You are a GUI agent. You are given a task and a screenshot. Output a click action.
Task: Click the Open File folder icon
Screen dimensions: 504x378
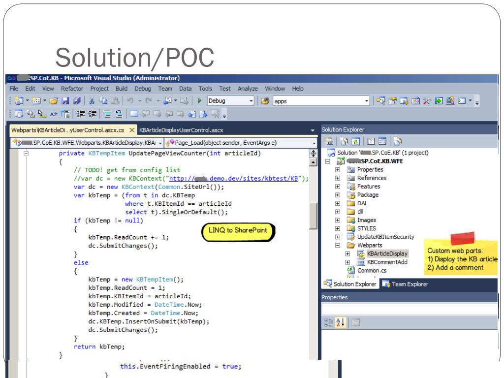(53, 101)
